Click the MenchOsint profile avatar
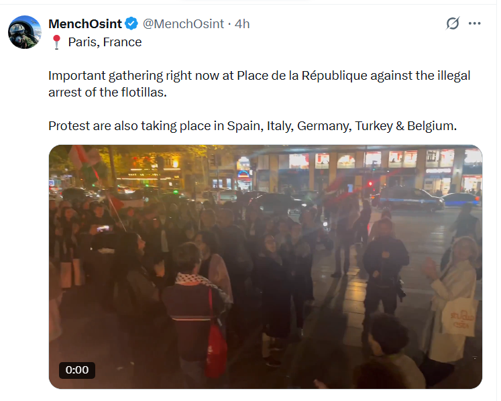The image size is (501, 401). point(25,32)
